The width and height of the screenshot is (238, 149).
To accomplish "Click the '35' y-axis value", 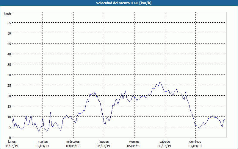I will point(9,64).
